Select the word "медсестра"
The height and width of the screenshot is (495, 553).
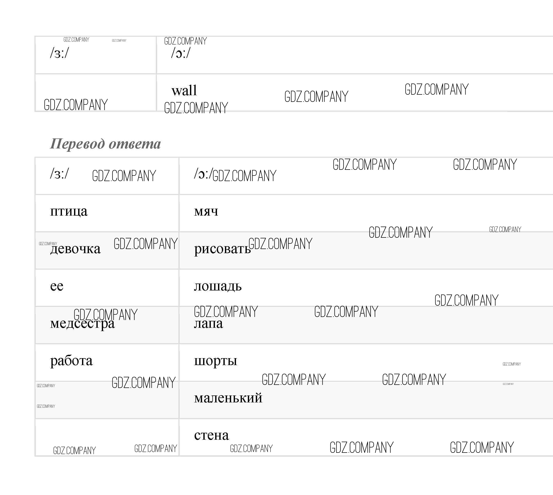click(x=82, y=324)
